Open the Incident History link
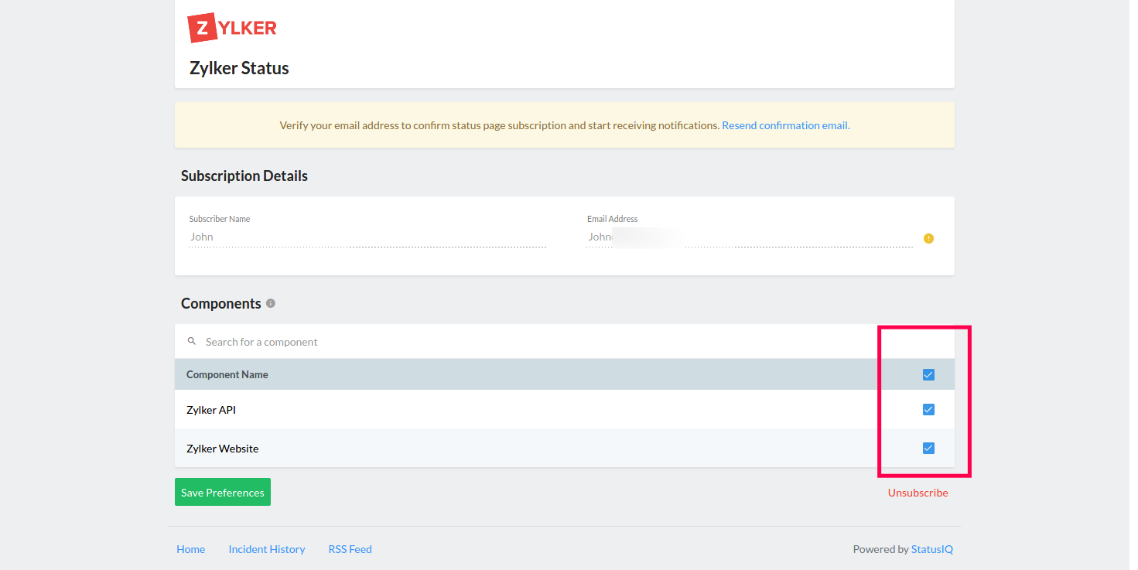This screenshot has height=570, width=1138. 267,549
